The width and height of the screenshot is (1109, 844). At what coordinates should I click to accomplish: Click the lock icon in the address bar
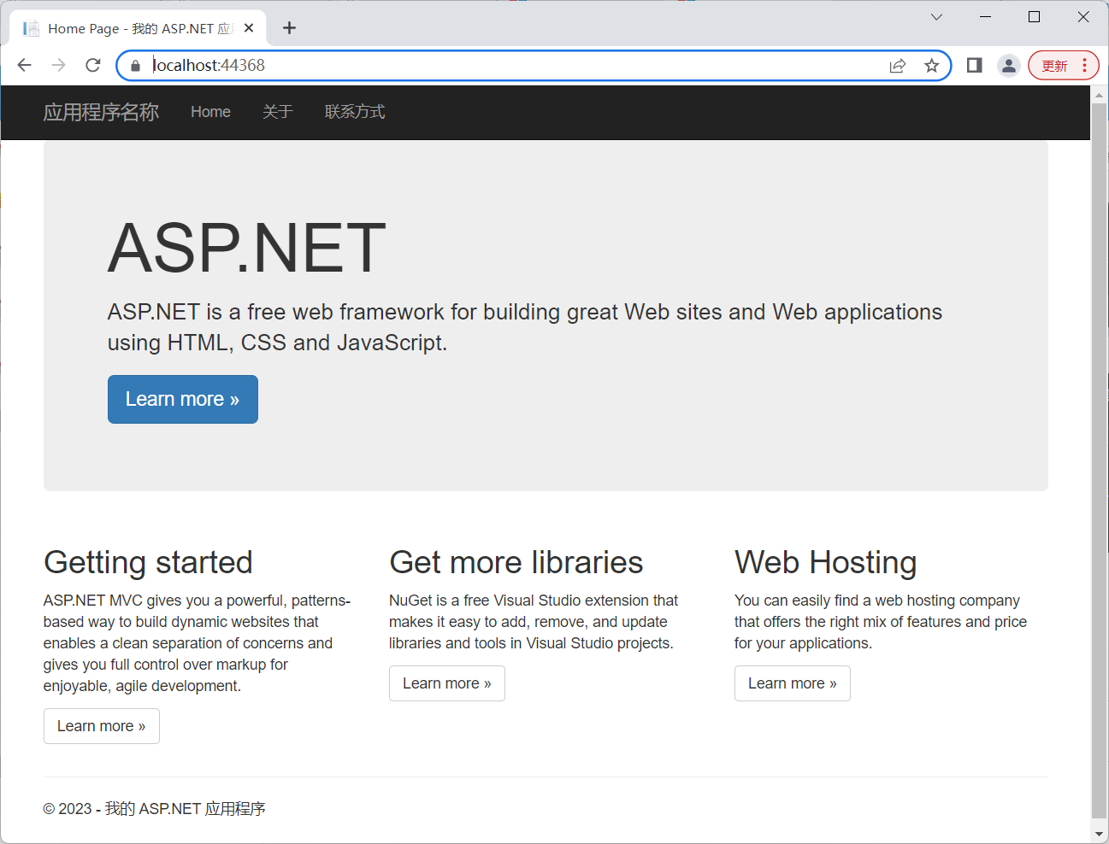(135, 66)
